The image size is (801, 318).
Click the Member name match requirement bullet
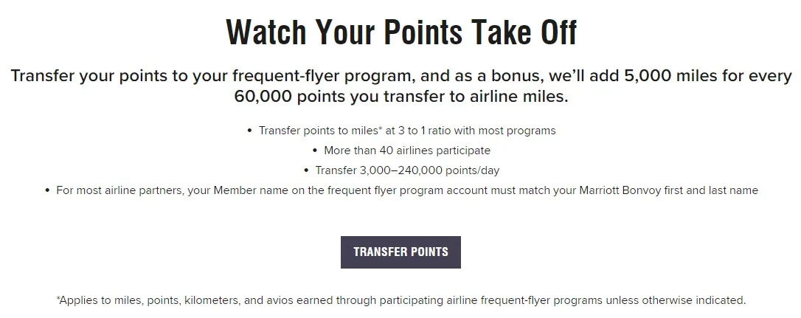(x=407, y=190)
